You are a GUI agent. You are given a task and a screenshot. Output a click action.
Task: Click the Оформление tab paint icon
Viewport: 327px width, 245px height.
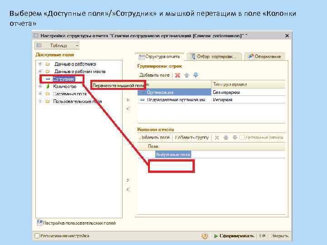click(x=251, y=56)
